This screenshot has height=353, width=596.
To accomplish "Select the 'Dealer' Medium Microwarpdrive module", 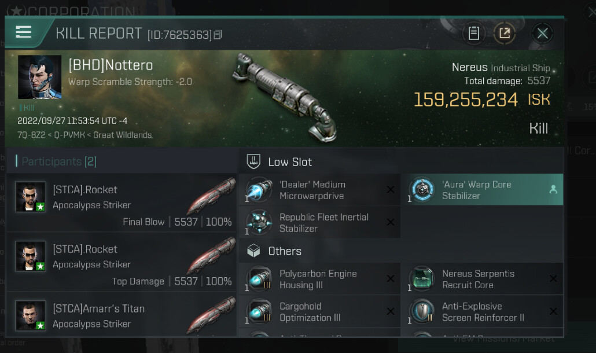I will [x=312, y=190].
